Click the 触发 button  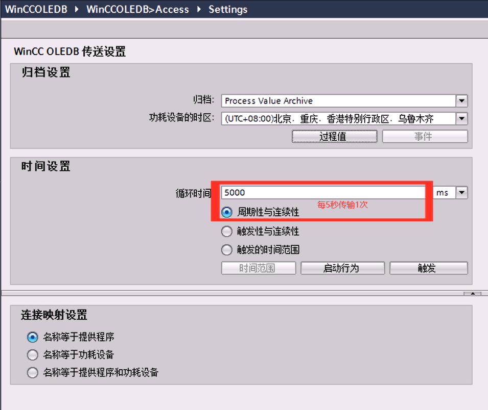pyautogui.click(x=429, y=268)
